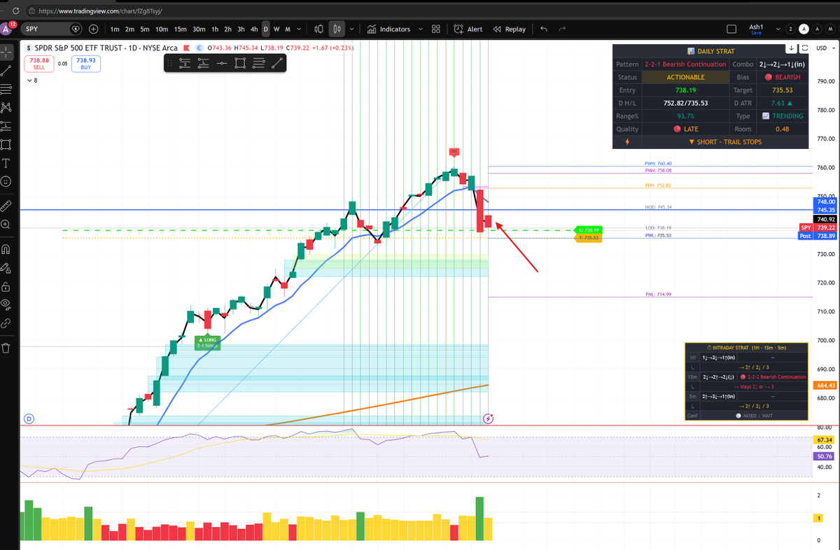Toggle Magnet mode for drawings
Image resolution: width=840 pixels, height=550 pixels.
pos(6,248)
